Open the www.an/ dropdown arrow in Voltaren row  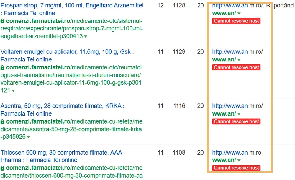(239, 60)
